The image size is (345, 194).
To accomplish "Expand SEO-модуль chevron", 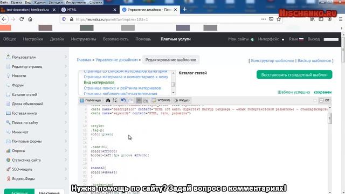I will (65, 169).
